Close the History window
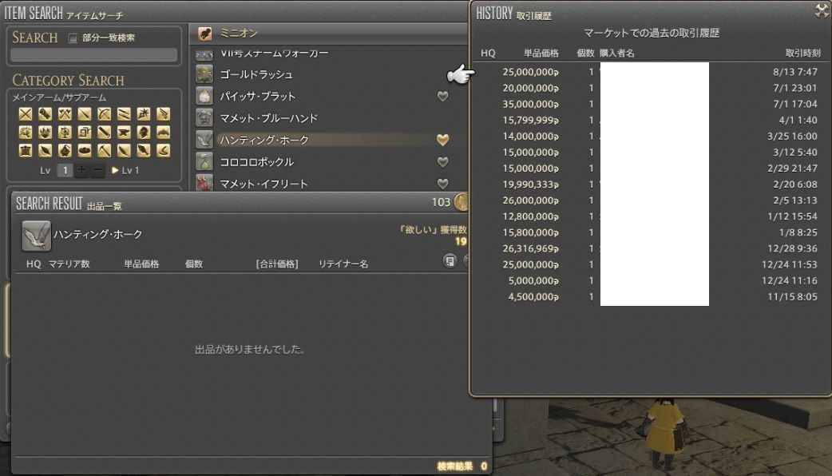The width and height of the screenshot is (832, 476). coord(822,10)
